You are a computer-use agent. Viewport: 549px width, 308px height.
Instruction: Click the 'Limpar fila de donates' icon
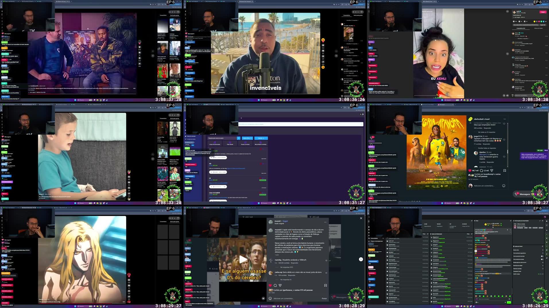click(x=214, y=143)
